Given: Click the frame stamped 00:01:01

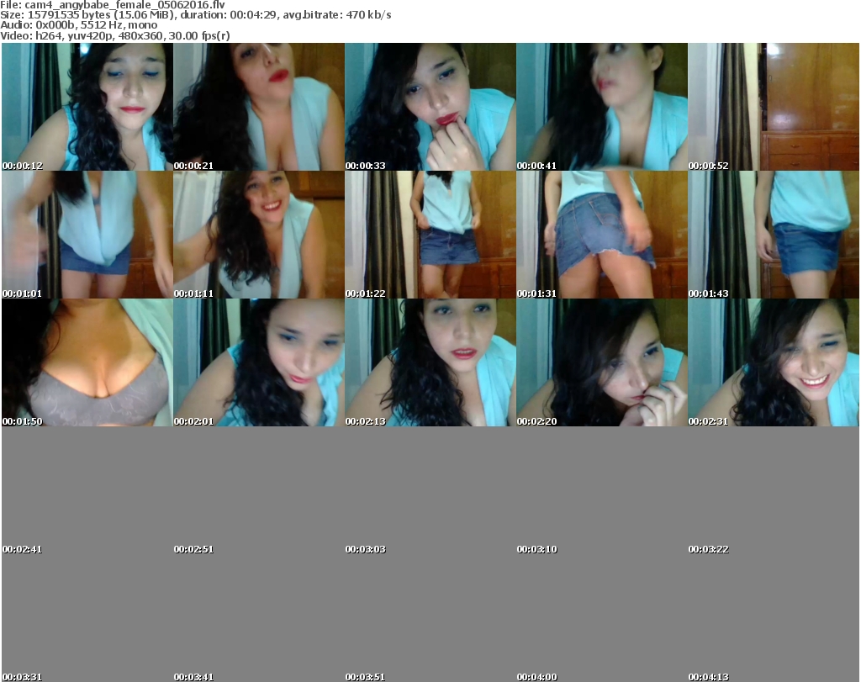Looking at the screenshot, I should click(87, 235).
